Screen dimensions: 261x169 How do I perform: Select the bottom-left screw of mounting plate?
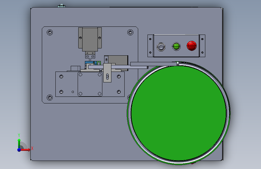50,97
